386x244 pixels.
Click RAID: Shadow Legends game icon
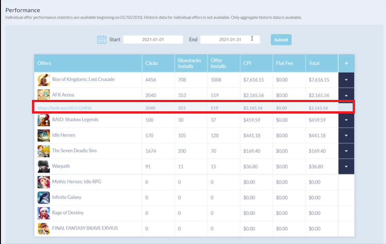point(43,120)
